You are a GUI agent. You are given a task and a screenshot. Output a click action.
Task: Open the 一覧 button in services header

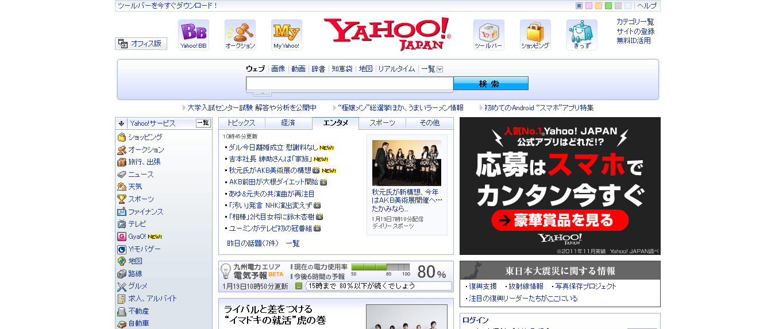point(203,123)
